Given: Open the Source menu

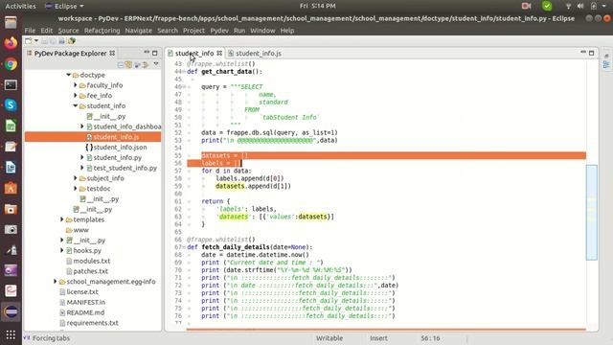Looking at the screenshot, I should pyautogui.click(x=68, y=31).
